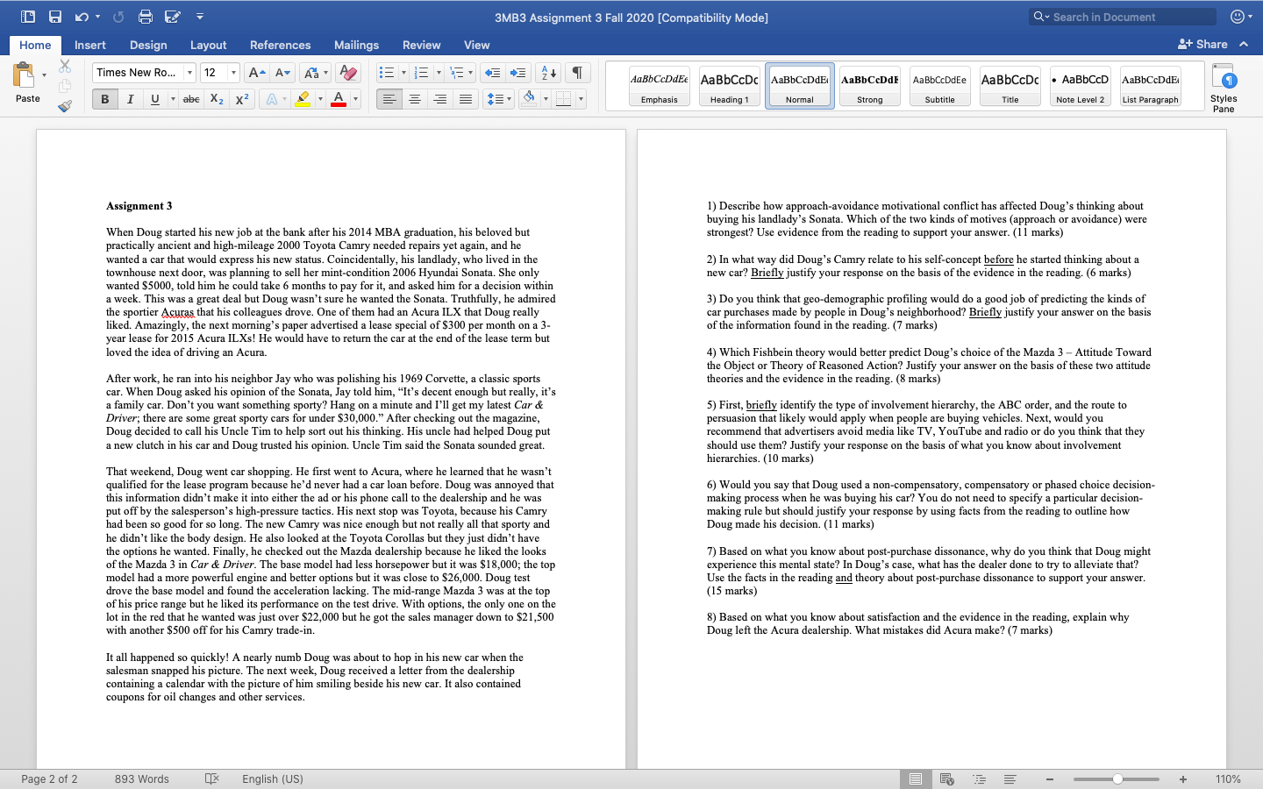Switch to Outline view
The width and height of the screenshot is (1263, 789).
(x=979, y=779)
